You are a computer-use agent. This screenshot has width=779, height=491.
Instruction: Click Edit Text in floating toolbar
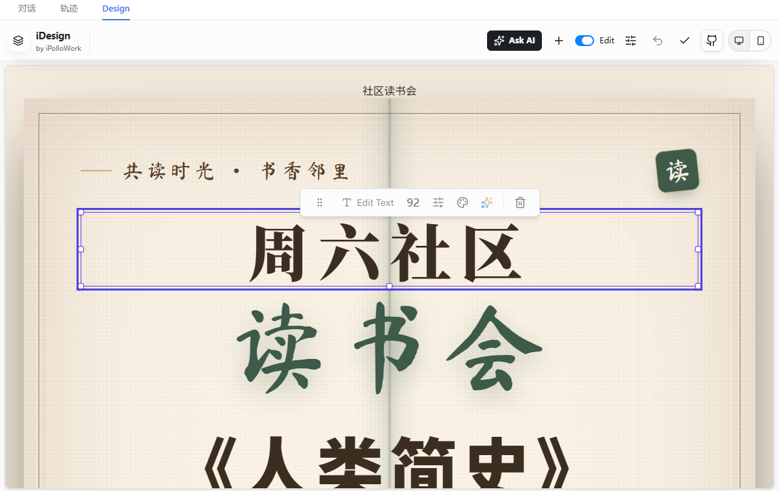click(x=368, y=202)
